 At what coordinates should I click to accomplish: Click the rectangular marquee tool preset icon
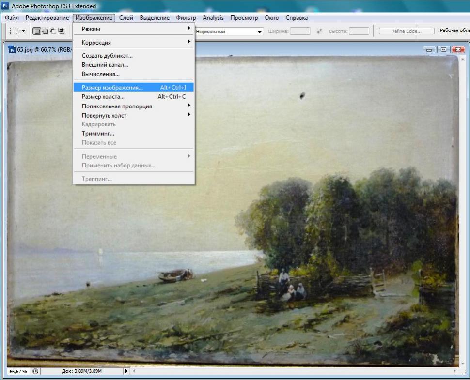[14, 31]
